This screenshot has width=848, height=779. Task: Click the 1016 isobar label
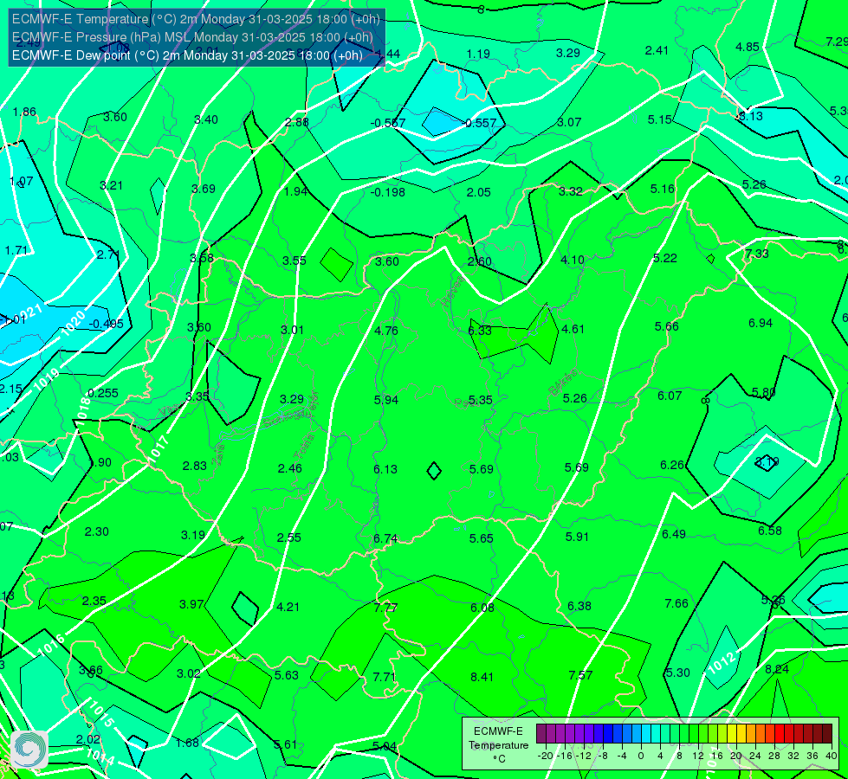[x=51, y=646]
